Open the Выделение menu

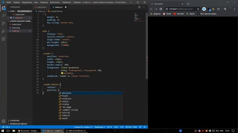pos(27,2)
